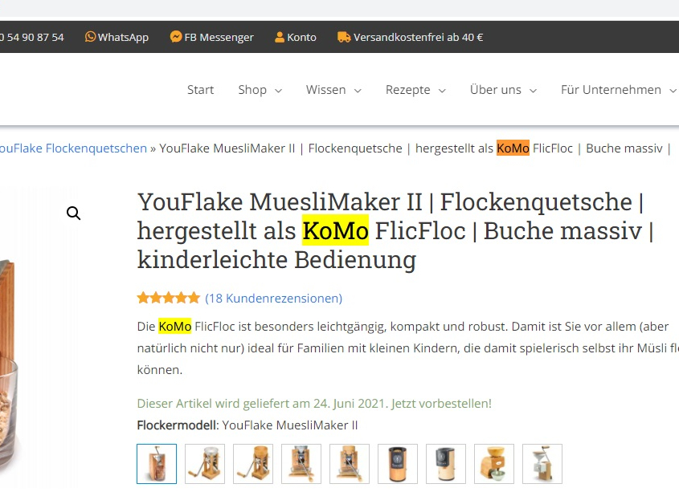Expand the Shop menu chevron
This screenshot has height=492, width=679.
[x=279, y=91]
